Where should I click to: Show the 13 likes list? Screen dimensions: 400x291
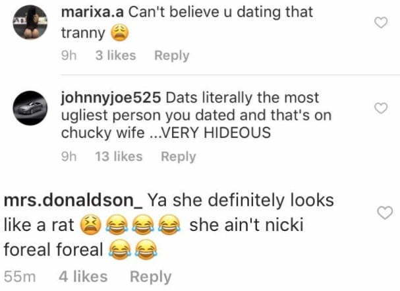(119, 156)
